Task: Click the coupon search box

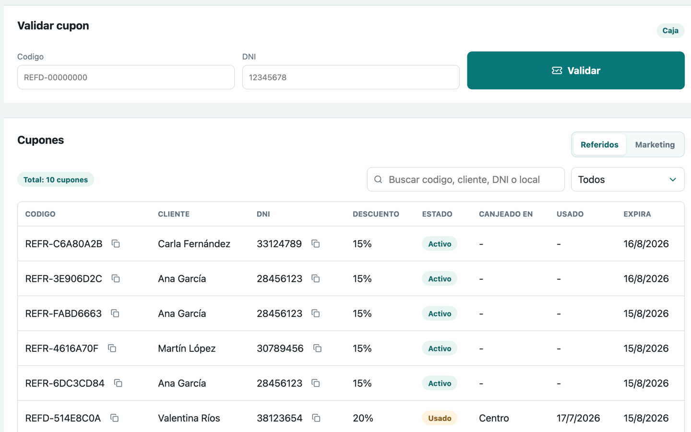Action: (x=465, y=180)
